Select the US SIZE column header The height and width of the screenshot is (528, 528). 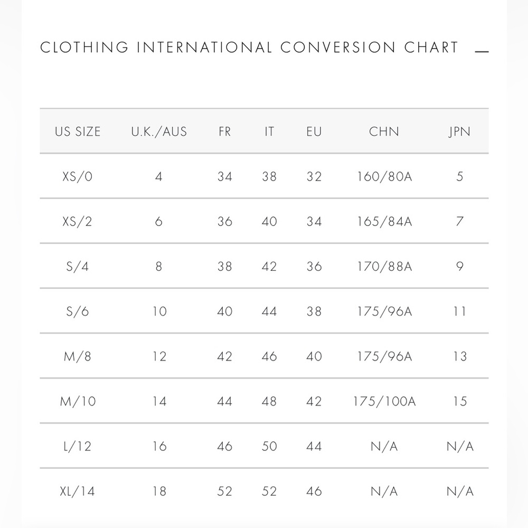(x=78, y=131)
